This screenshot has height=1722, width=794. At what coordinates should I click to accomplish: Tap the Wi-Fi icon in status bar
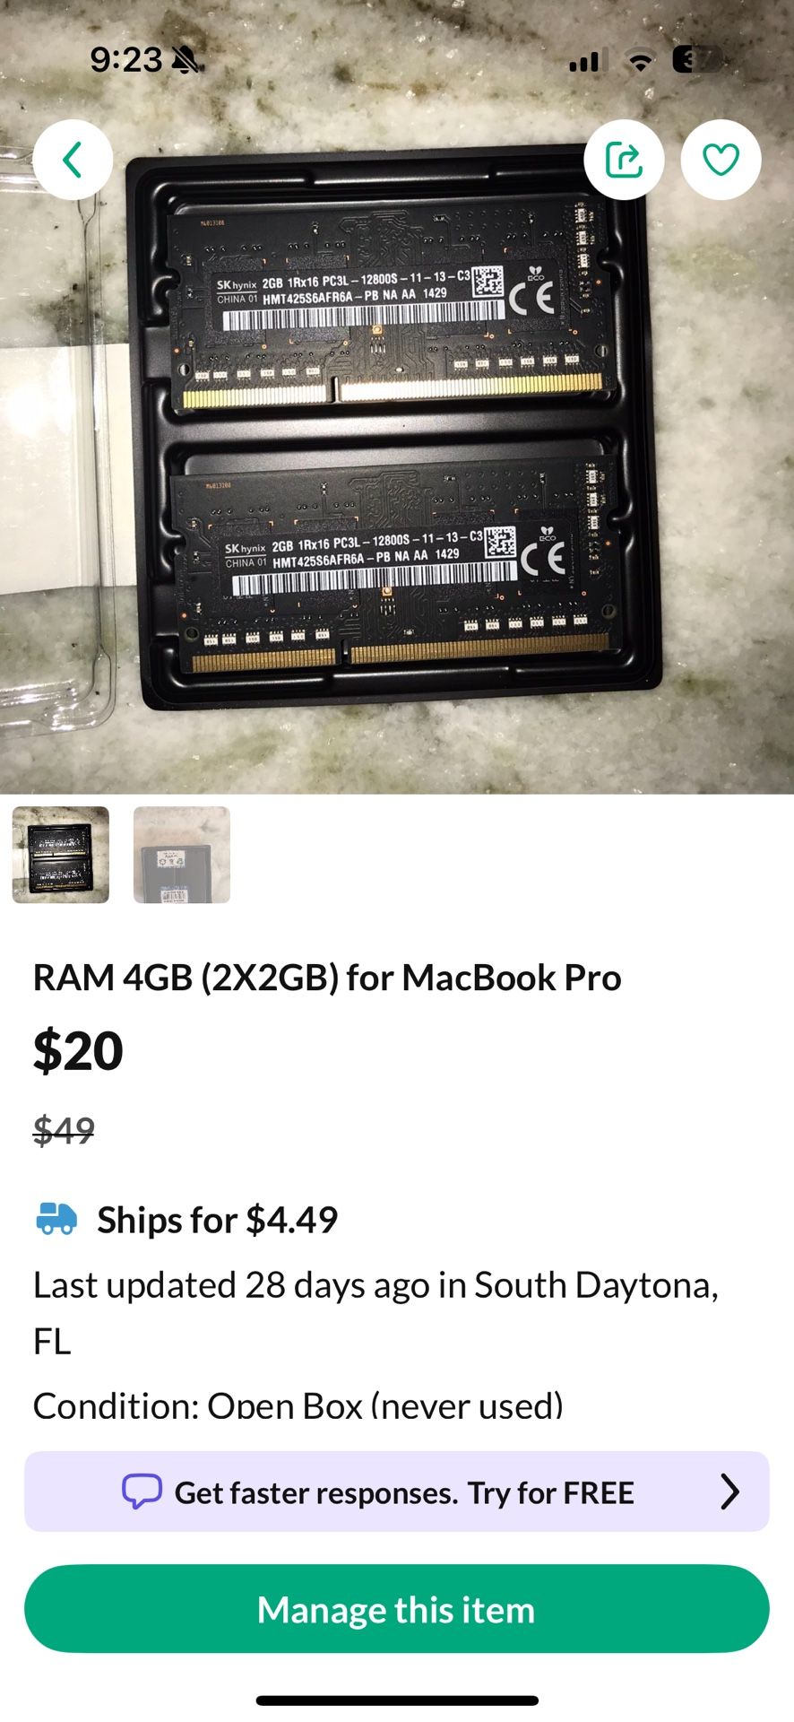(640, 60)
